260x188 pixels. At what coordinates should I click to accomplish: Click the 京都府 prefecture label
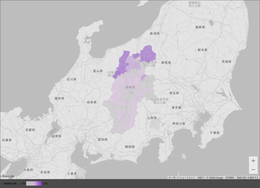(x=30, y=130)
